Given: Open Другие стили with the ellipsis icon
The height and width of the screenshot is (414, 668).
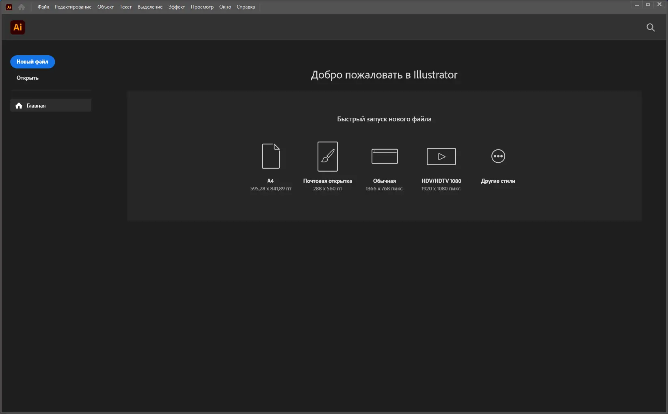Looking at the screenshot, I should pyautogui.click(x=498, y=156).
